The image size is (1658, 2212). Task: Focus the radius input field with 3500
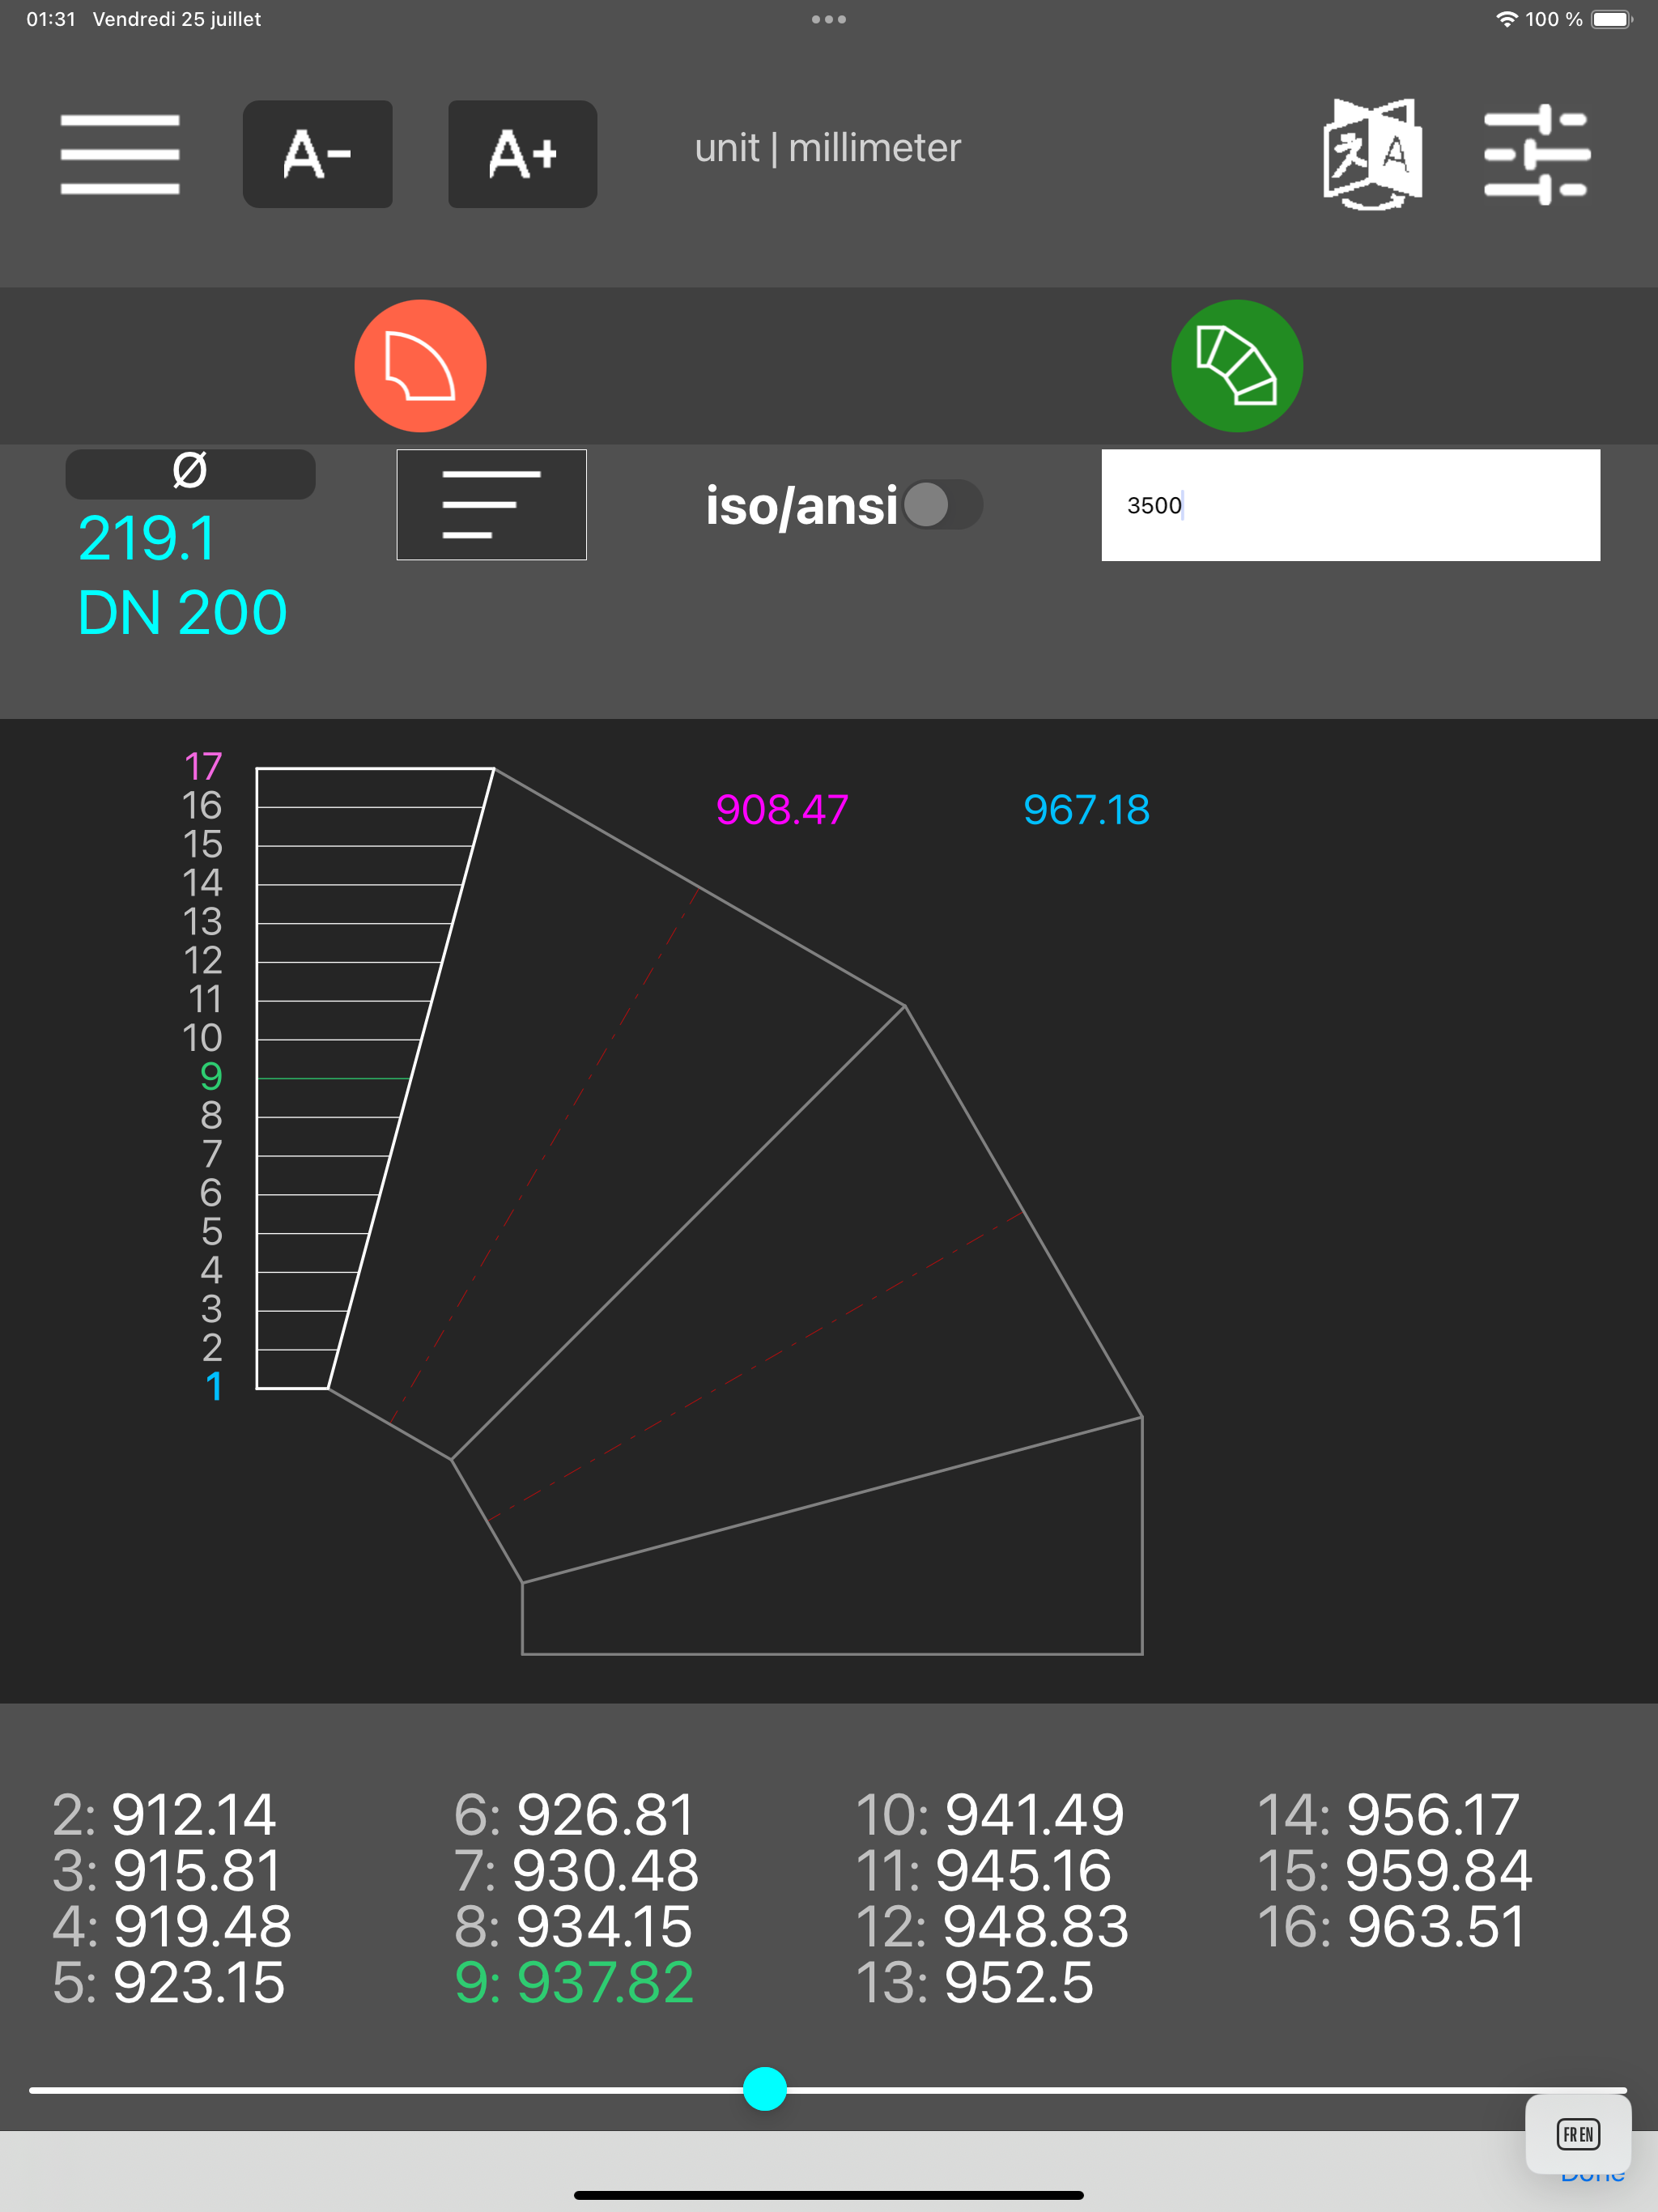(1350, 505)
